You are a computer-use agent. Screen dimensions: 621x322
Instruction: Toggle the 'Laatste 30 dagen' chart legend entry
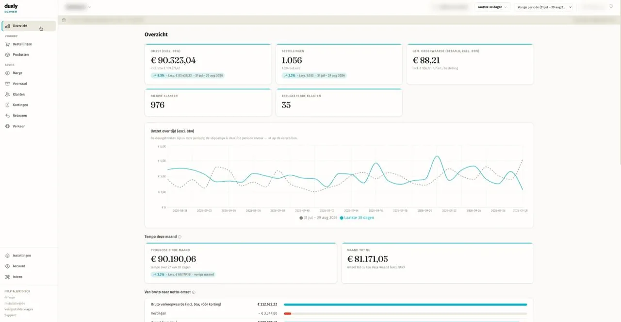[357, 218]
